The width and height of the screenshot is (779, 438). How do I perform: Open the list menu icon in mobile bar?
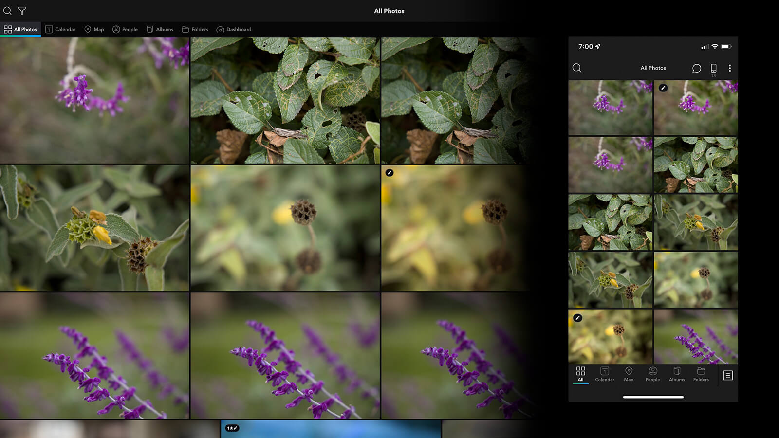click(728, 375)
